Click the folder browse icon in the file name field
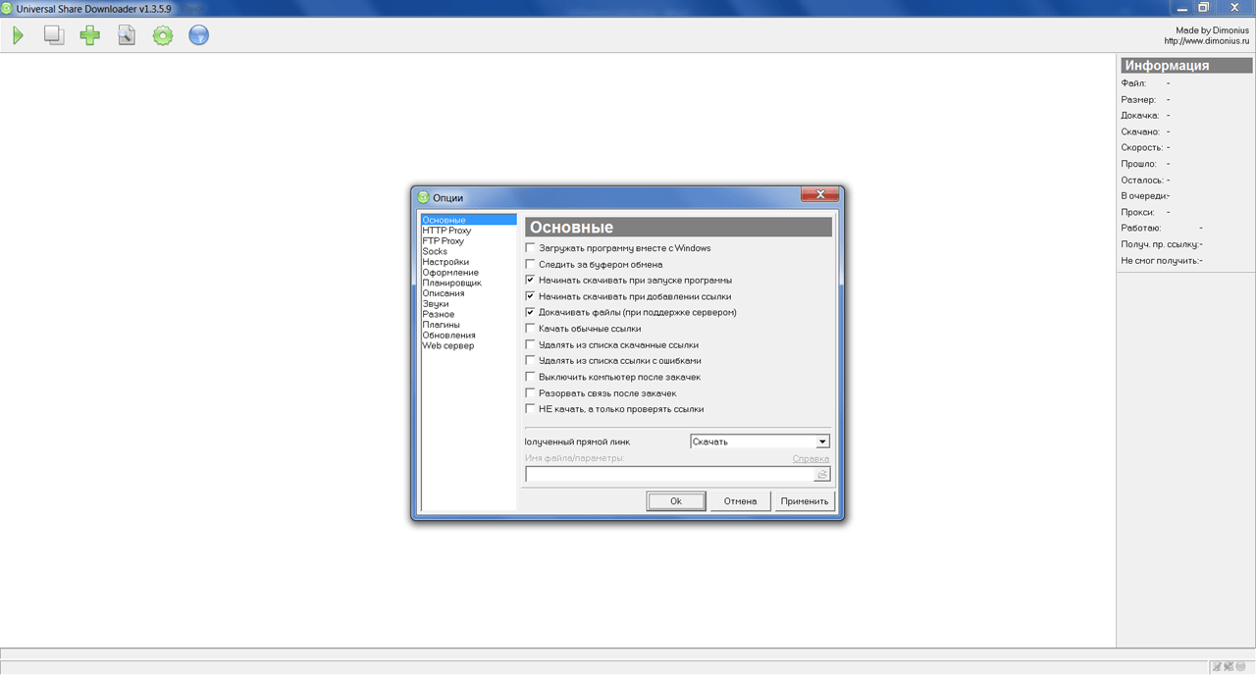The width and height of the screenshot is (1256, 675). [x=821, y=474]
